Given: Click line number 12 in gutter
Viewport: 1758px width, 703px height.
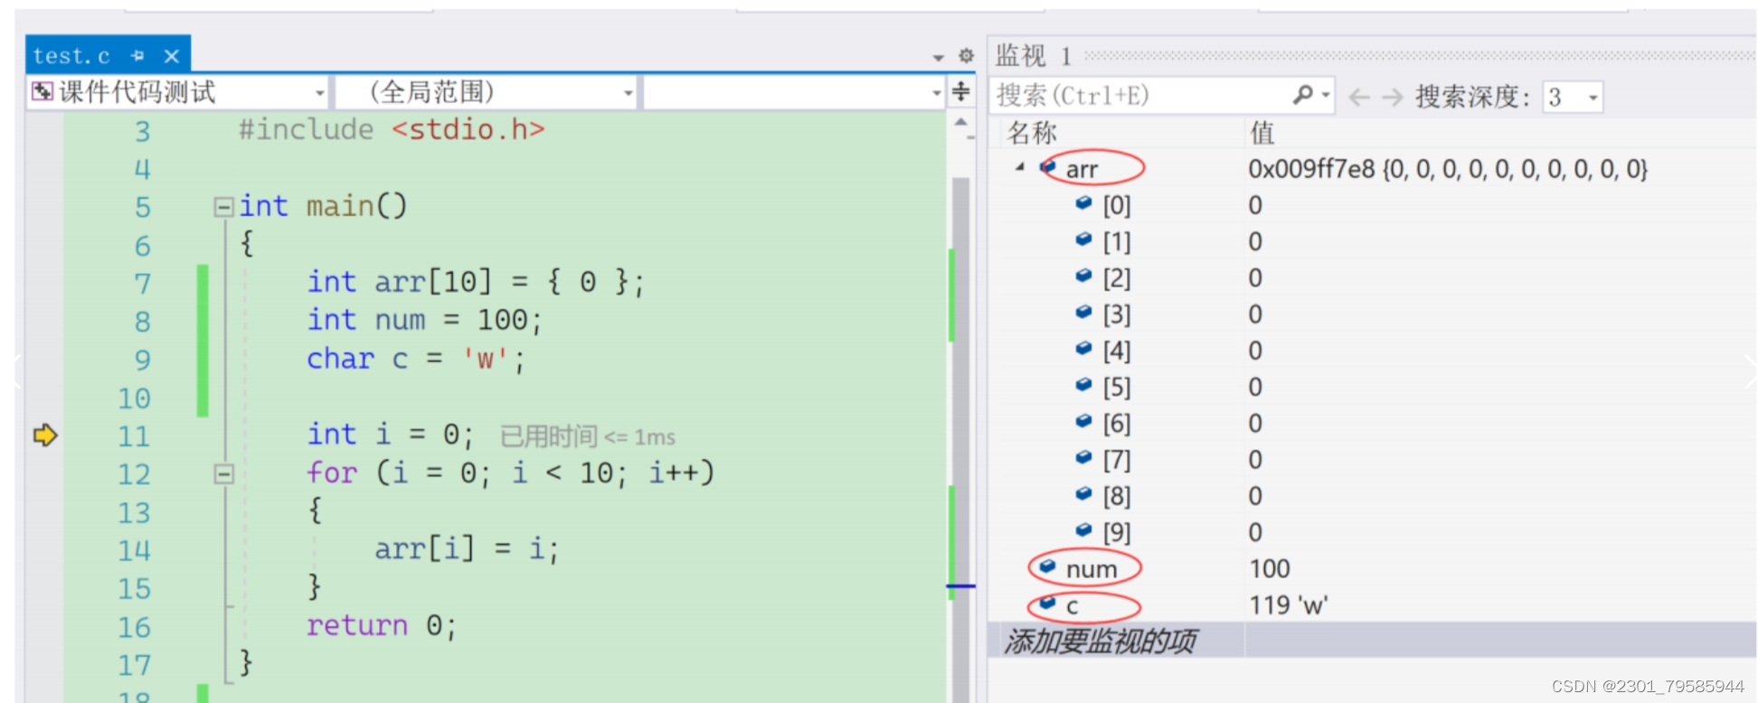Looking at the screenshot, I should (134, 474).
